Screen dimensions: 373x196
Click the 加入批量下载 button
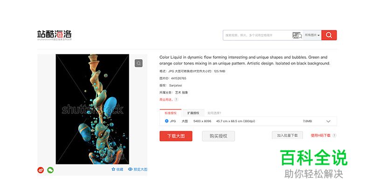coord(287,135)
